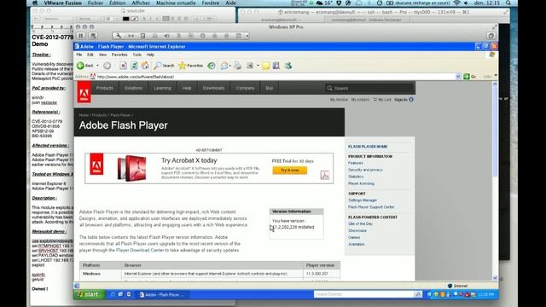The height and width of the screenshot is (307, 546).
Task: Switch to Unity view icon in VMware window
Action: click(491, 36)
